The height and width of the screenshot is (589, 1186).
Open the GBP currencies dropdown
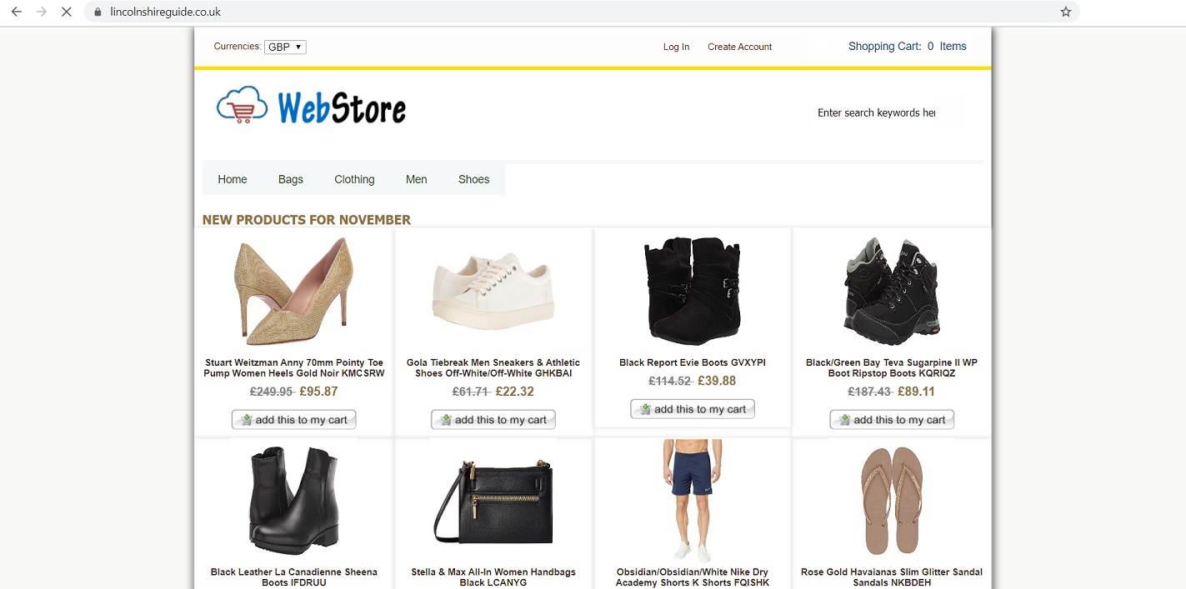[285, 47]
